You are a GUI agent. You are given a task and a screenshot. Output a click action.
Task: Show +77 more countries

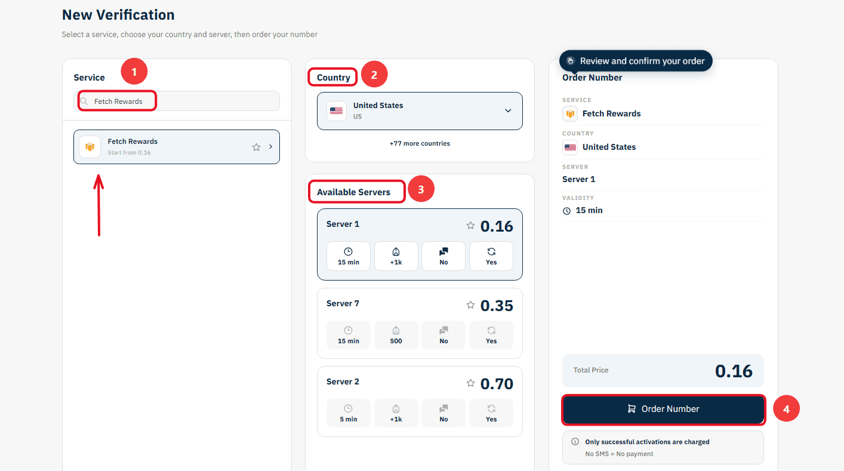point(420,143)
